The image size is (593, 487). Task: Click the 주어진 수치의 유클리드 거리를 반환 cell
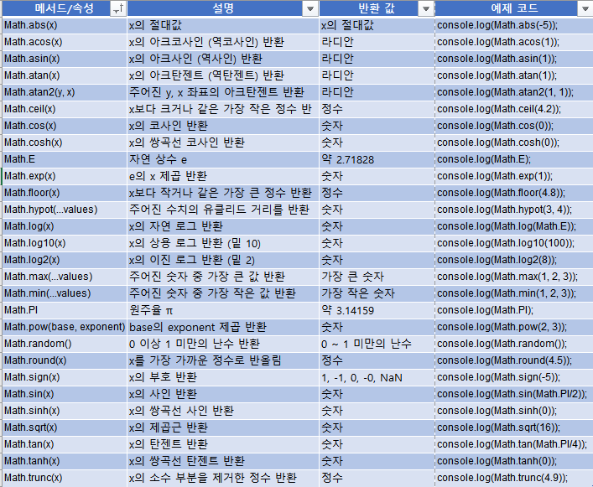223,210
